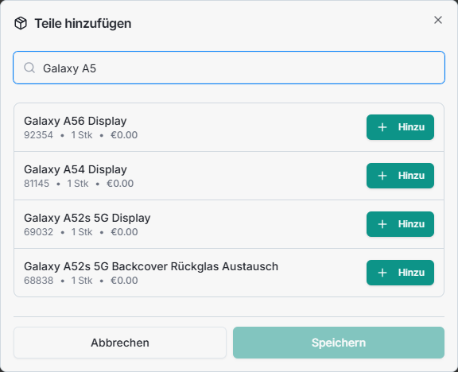This screenshot has height=372, width=458.
Task: Select the Galaxy A52s 5G Display title
Action: click(87, 218)
